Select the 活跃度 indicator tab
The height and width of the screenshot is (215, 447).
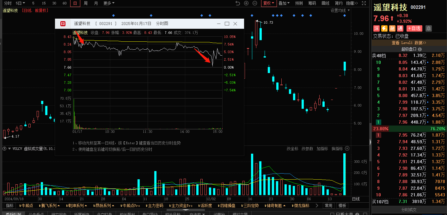(205, 206)
